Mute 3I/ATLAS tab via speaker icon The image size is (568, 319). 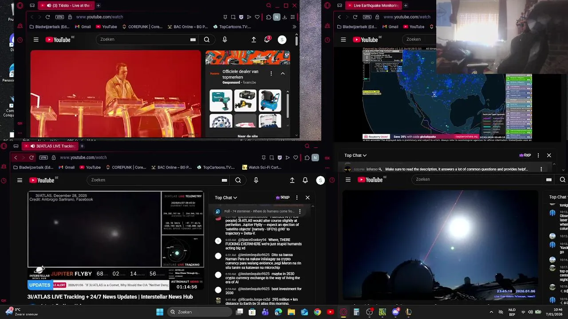(33, 146)
